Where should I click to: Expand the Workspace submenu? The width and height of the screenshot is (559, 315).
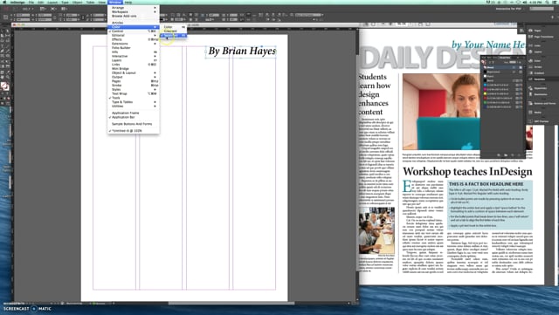coord(134,11)
